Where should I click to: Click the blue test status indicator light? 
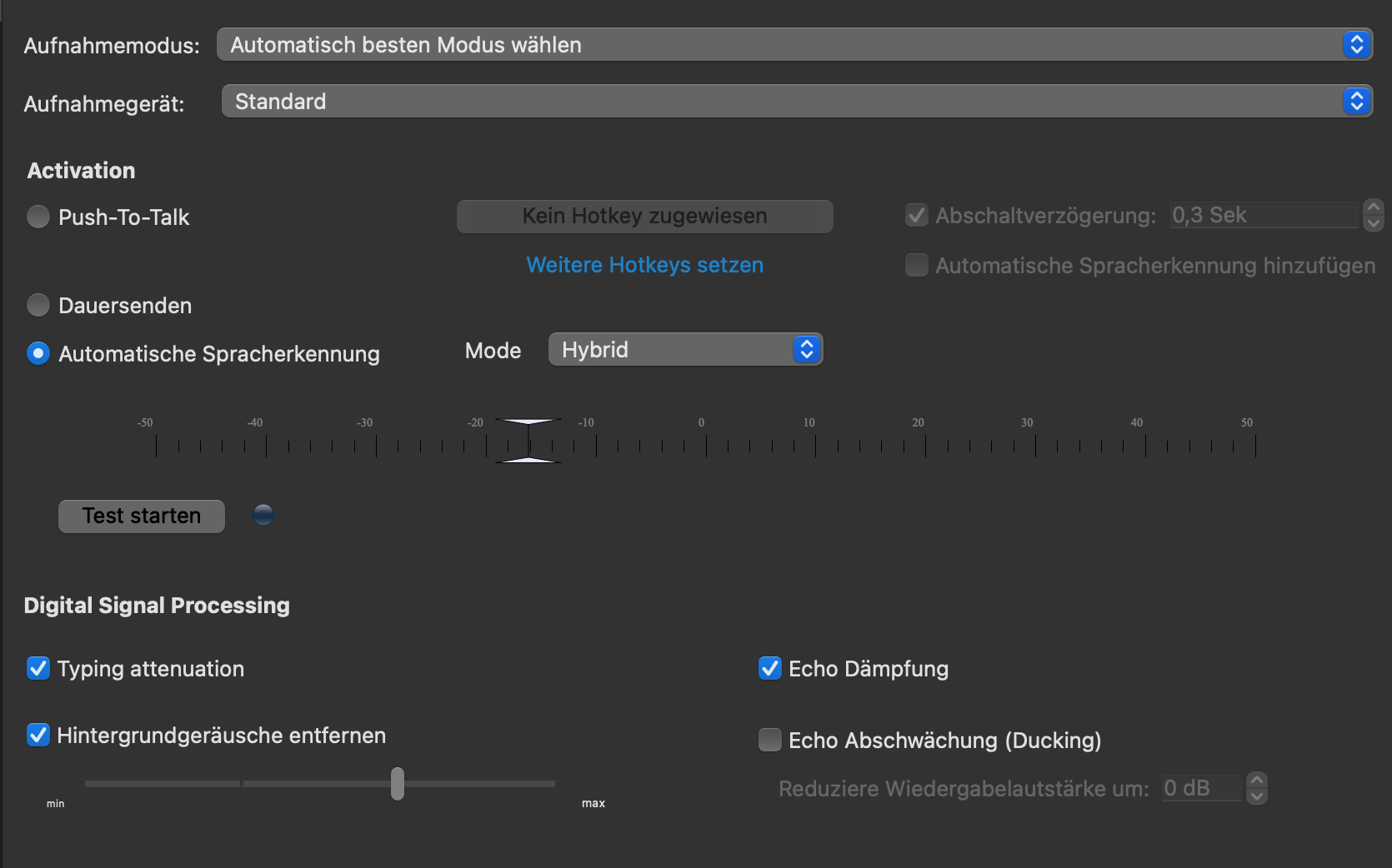263,515
